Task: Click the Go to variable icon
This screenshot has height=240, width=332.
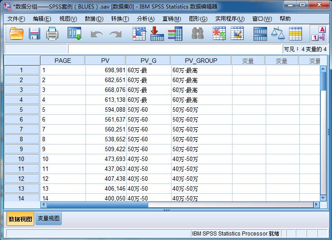Action: coord(157,34)
